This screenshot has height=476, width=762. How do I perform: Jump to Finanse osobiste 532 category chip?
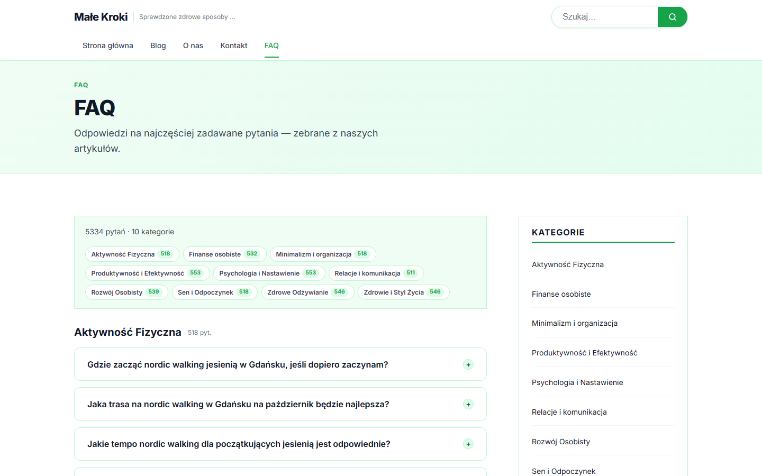pyautogui.click(x=224, y=254)
